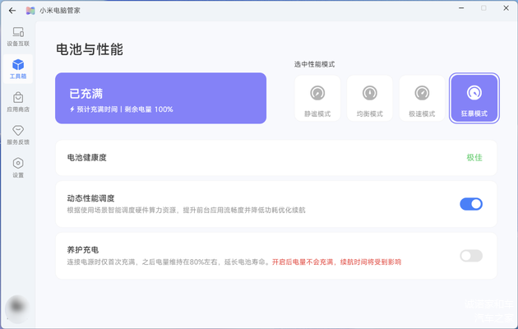Select the 狂暴模式 performance mode
The image size is (518, 329).
tap(474, 98)
